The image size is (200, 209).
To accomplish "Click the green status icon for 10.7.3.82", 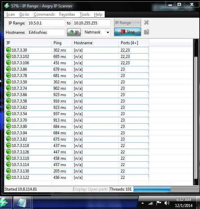I will click(x=8, y=139).
